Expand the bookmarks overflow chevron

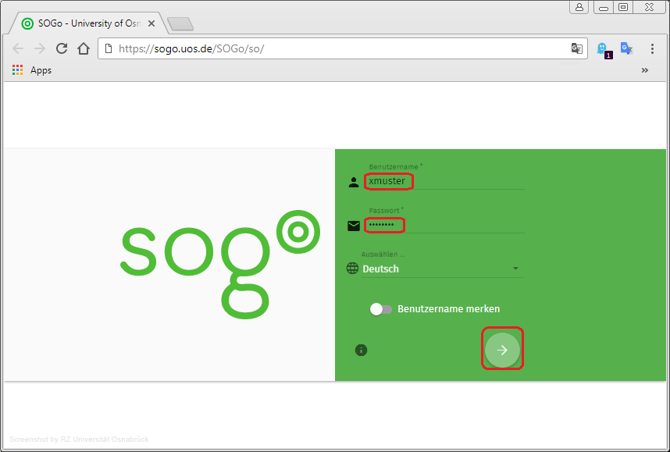(645, 70)
